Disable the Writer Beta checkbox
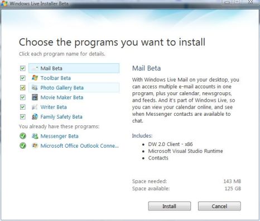The image size is (260, 221). click(x=23, y=107)
